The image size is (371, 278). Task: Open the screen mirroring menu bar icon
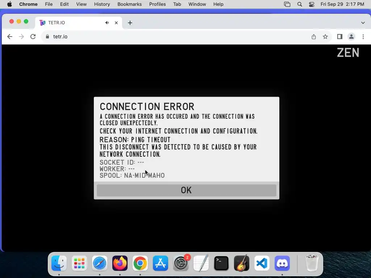(x=287, y=4)
